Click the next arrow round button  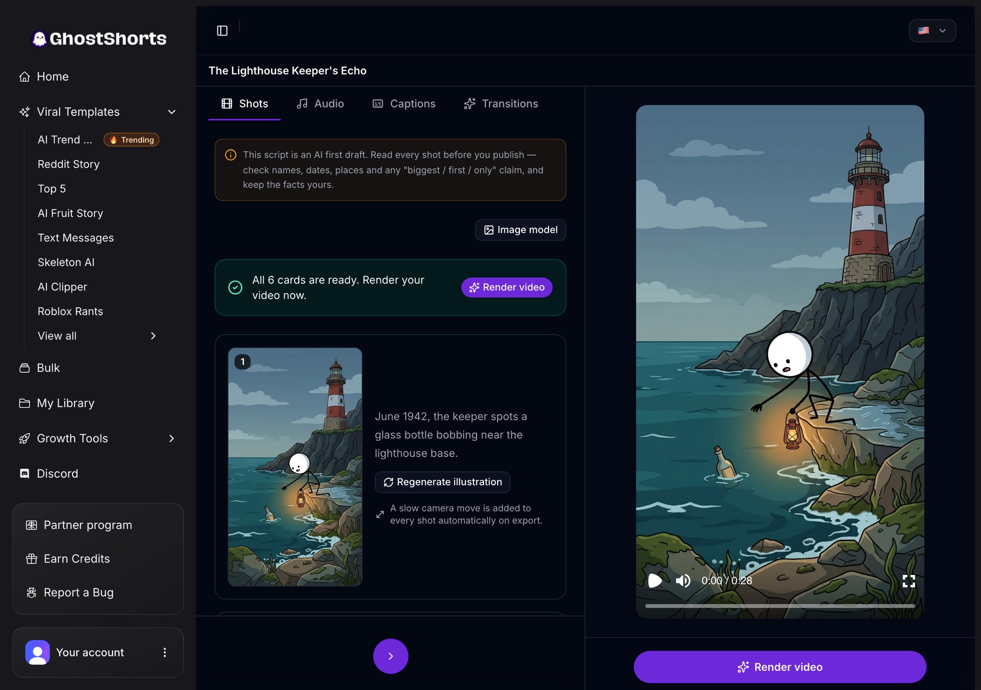click(x=391, y=656)
